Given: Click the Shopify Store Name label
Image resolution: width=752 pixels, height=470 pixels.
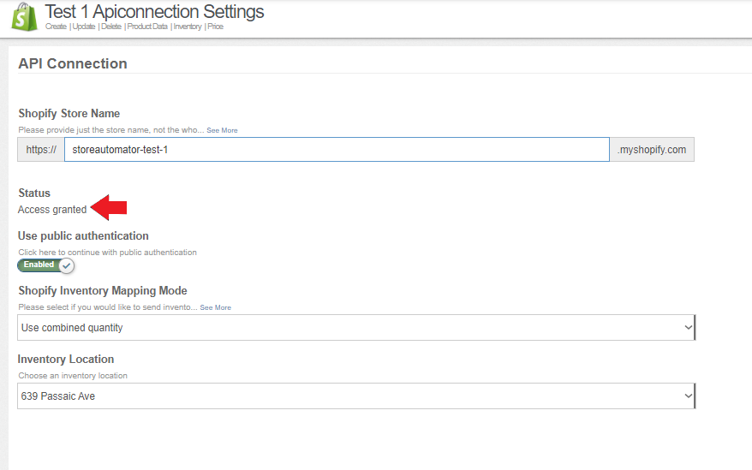Looking at the screenshot, I should click(x=69, y=113).
